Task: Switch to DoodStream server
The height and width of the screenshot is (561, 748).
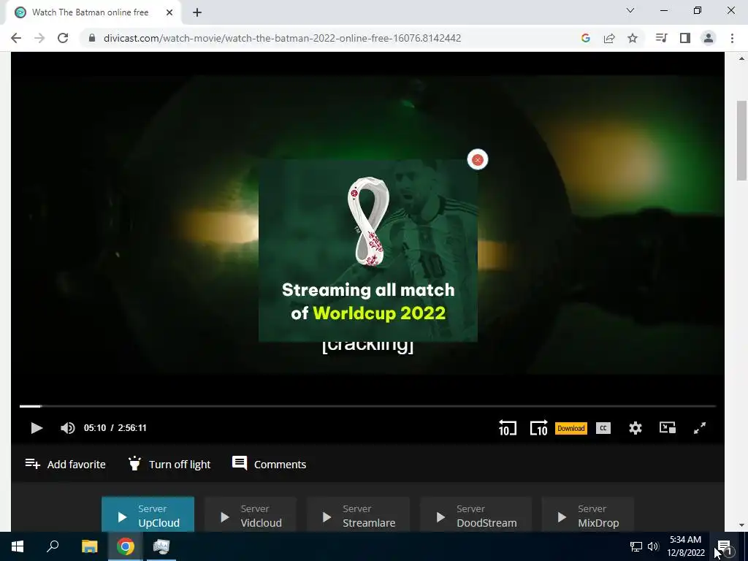Action: 476,515
